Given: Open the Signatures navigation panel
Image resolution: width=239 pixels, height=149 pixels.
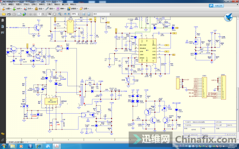Looking at the screenshot, I should [3, 33].
